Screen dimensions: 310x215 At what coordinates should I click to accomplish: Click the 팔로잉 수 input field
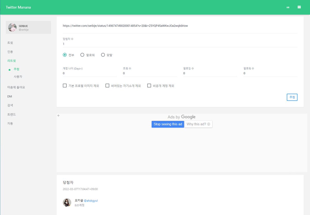[210, 73]
